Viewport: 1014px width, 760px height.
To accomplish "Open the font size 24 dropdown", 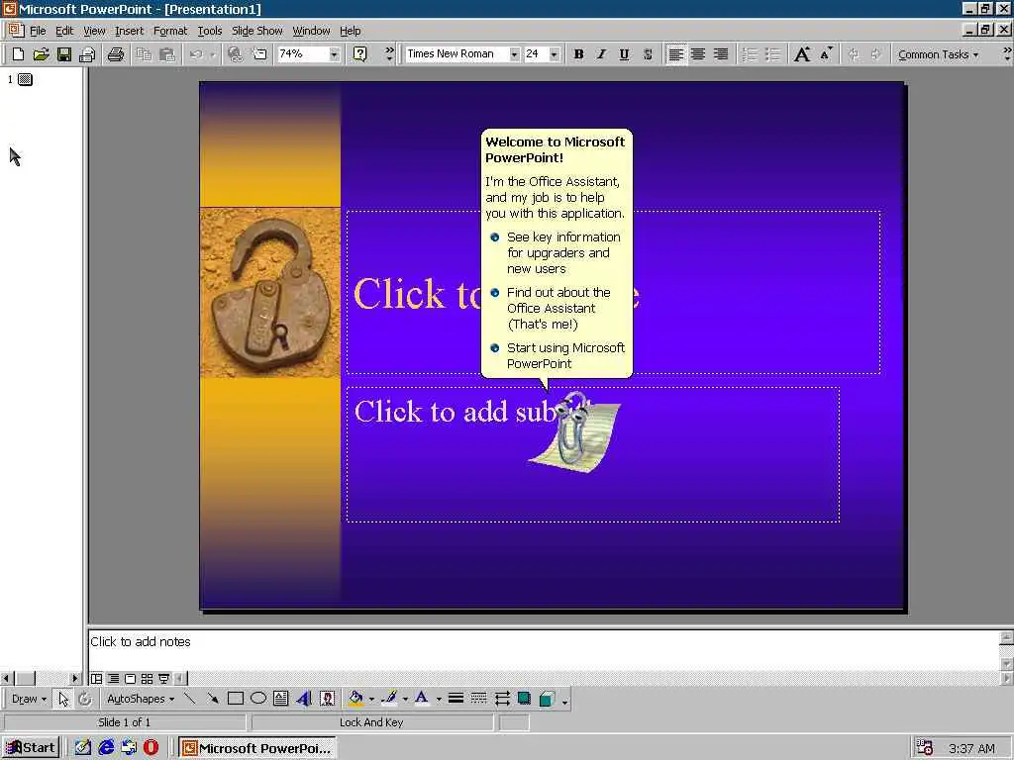I will pyautogui.click(x=555, y=54).
